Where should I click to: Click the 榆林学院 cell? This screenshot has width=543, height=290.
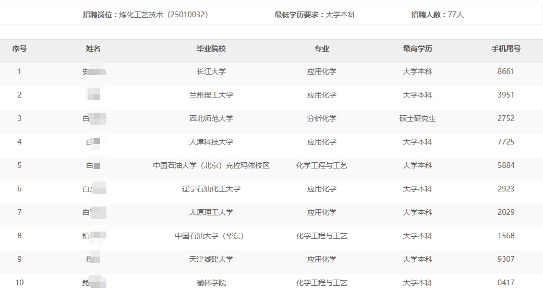(x=211, y=283)
